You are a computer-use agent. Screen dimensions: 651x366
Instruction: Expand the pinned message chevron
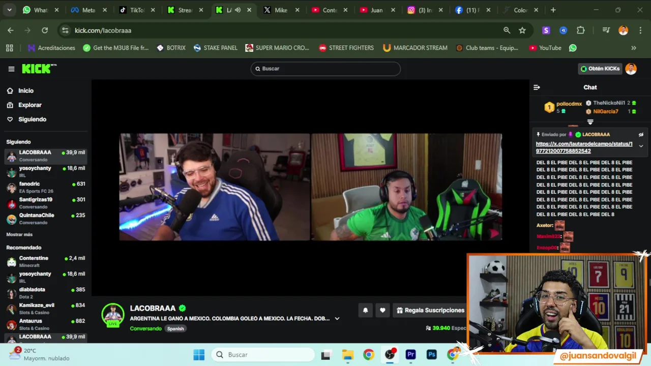(641, 146)
